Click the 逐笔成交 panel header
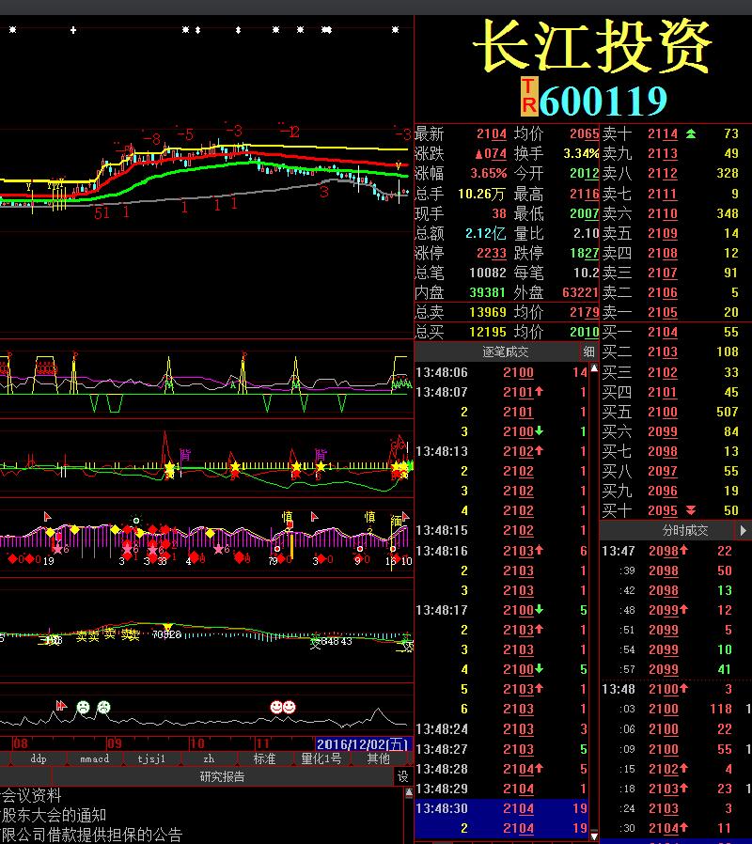Screen dimensions: 752x844 (x=505, y=352)
